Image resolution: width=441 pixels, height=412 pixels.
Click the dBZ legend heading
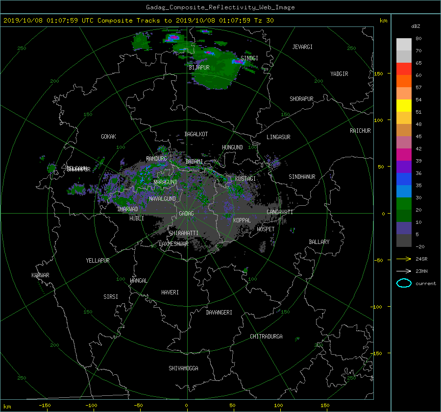(x=416, y=26)
